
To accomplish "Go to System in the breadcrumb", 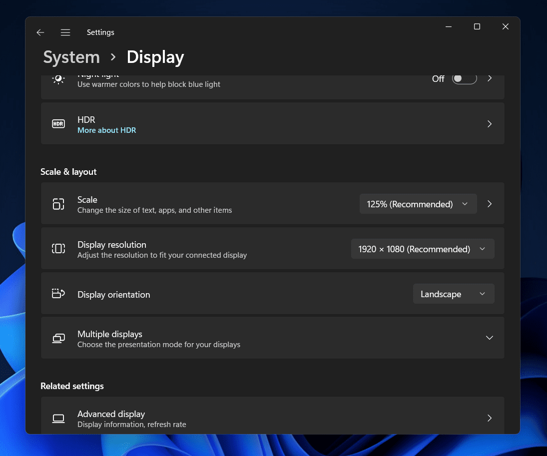I will [x=71, y=57].
